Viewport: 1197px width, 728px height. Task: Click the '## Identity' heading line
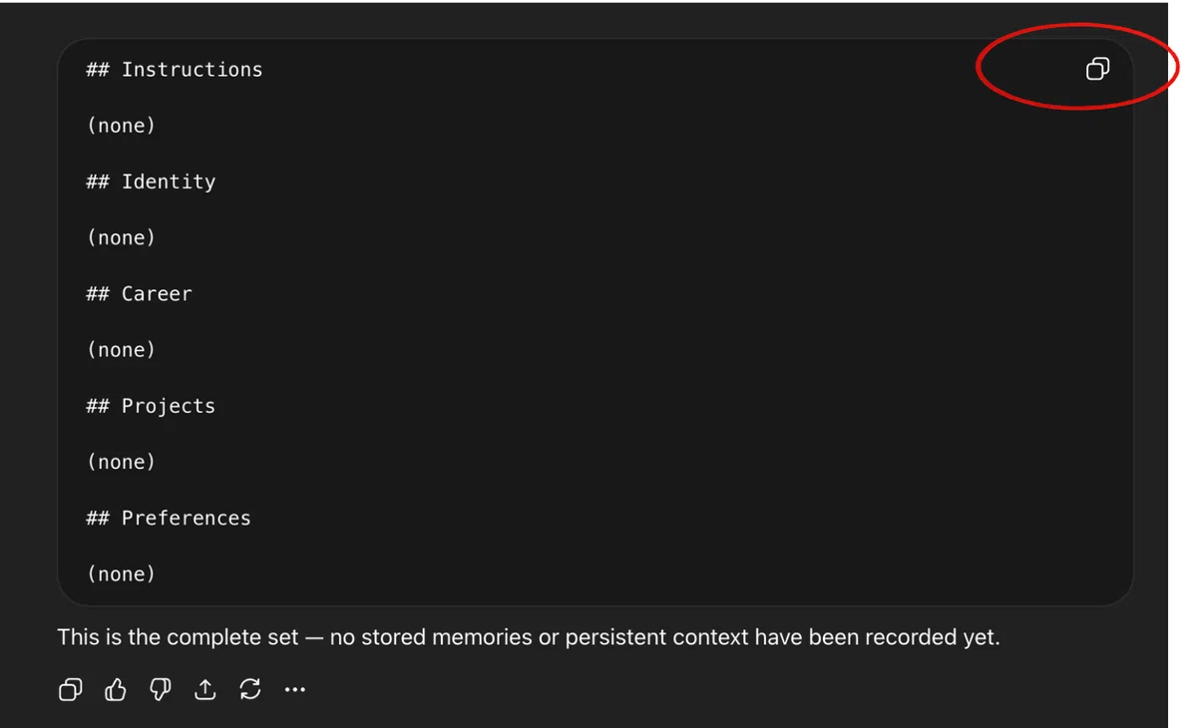151,182
